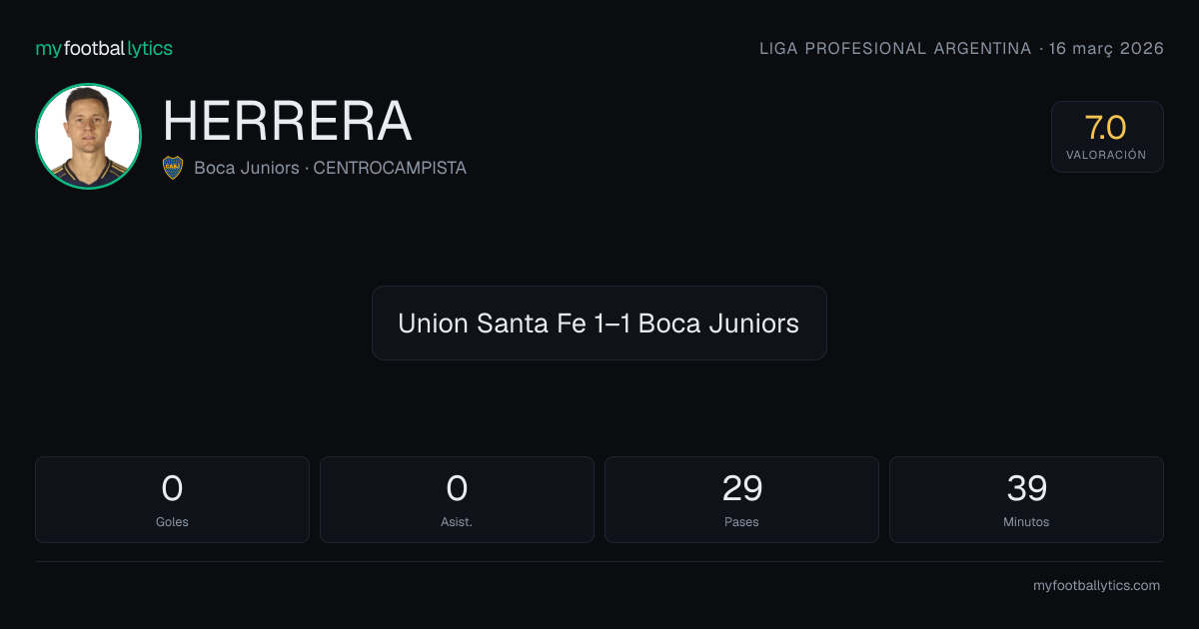1199x629 pixels.
Task: Click the number 29 in Pases
Action: tap(742, 488)
